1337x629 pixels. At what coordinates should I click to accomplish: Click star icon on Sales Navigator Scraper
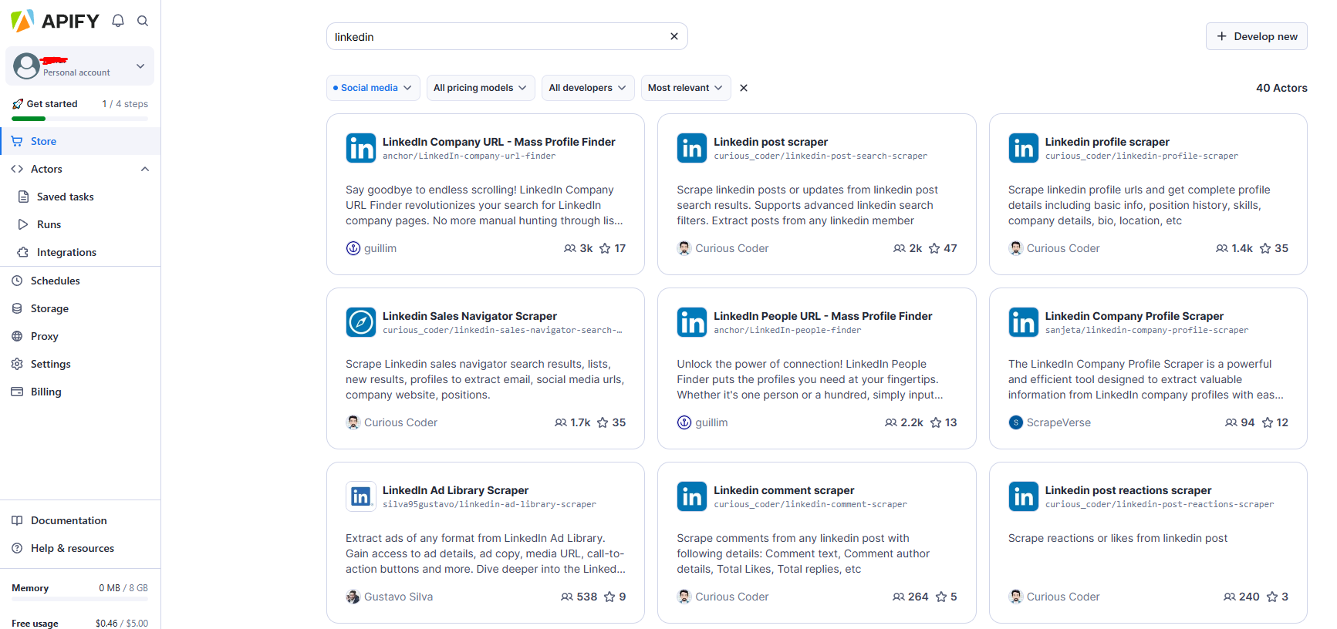(x=603, y=422)
